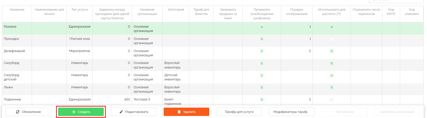Toggle LTV checkbox for Разовое row

(x=332, y=27)
